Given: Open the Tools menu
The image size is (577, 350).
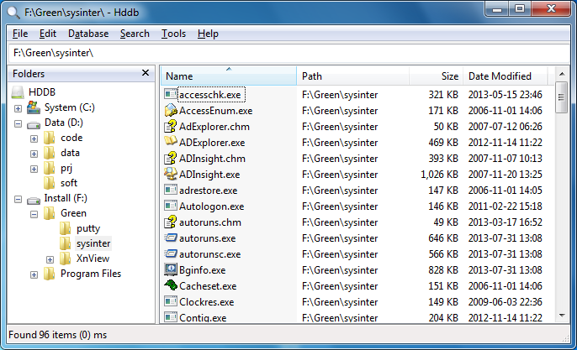Looking at the screenshot, I should (173, 34).
